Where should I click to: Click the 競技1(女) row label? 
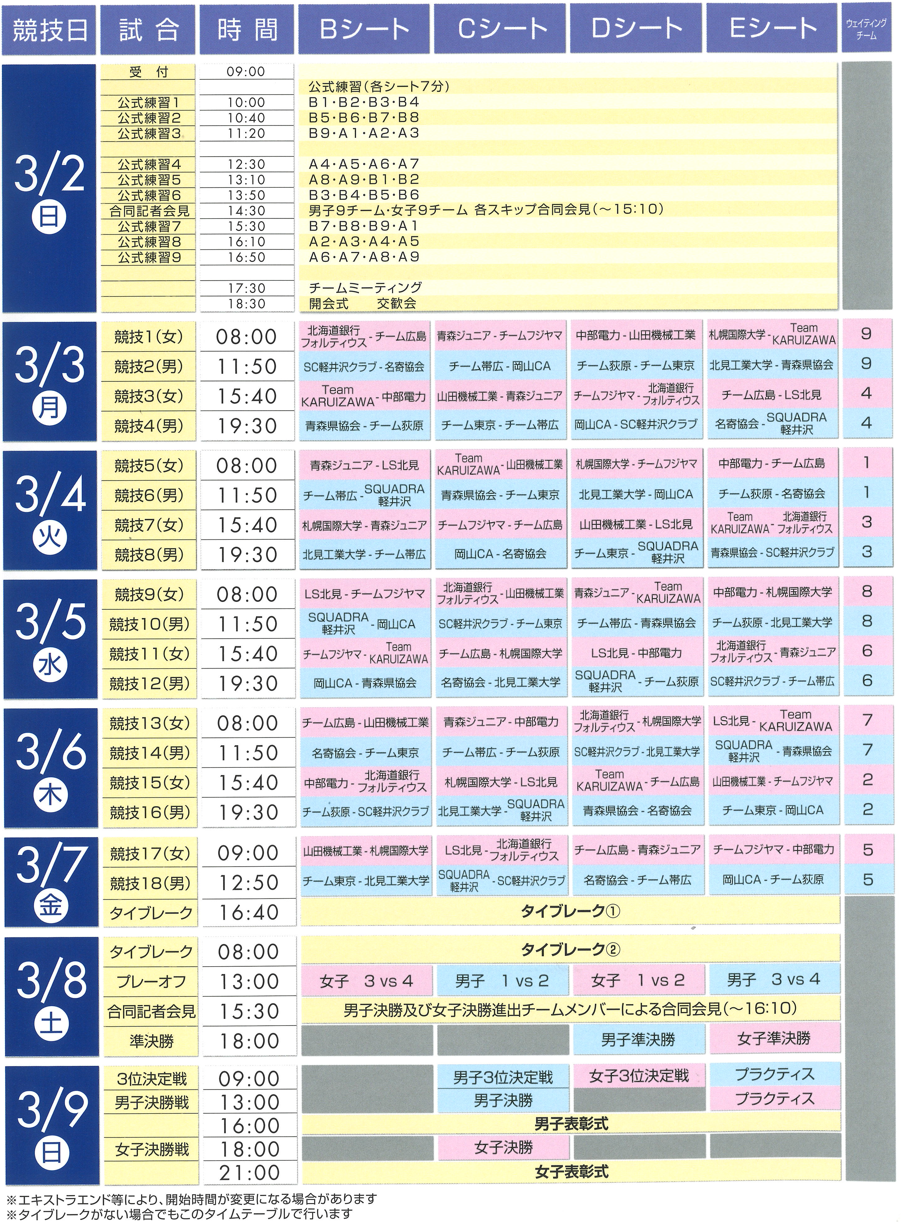coord(148,337)
